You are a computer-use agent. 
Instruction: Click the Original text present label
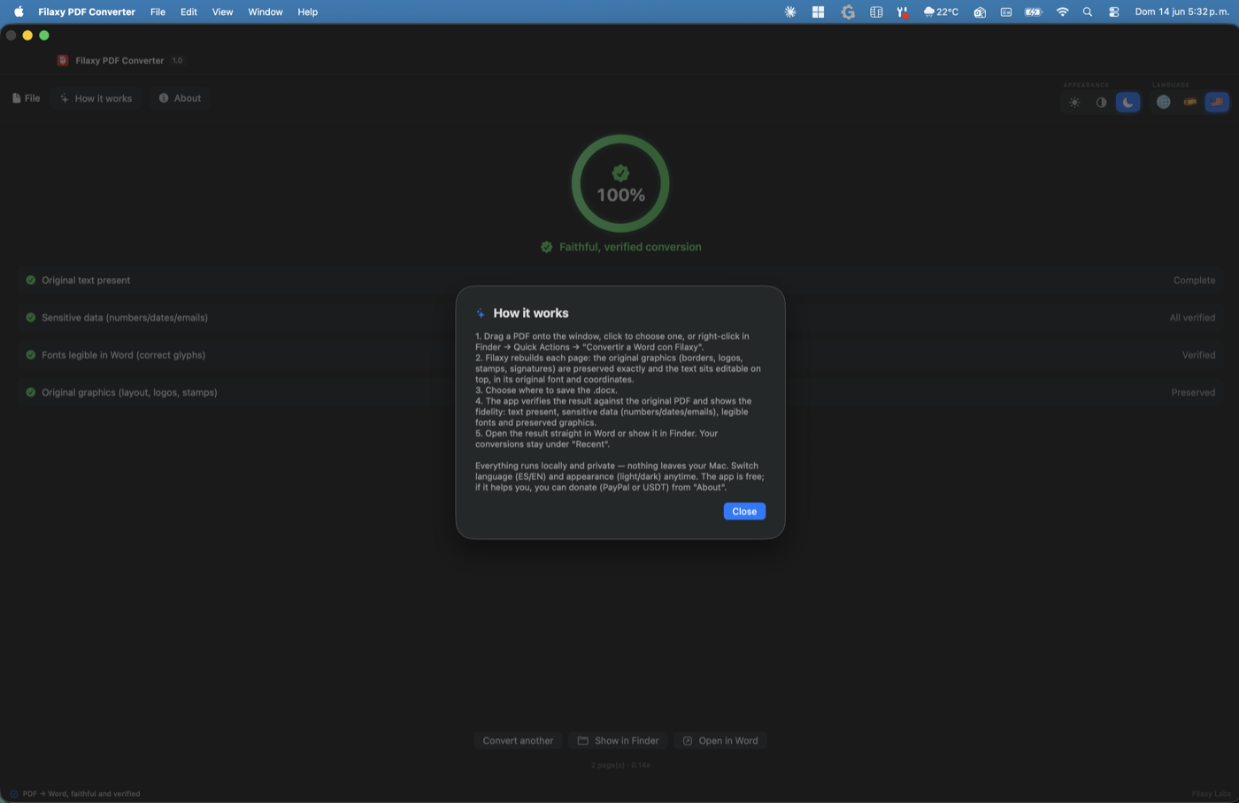(x=86, y=280)
